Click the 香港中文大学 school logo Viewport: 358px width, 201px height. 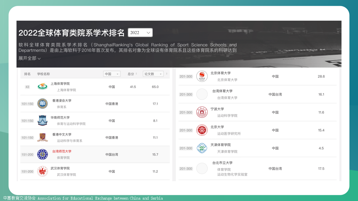43,137
